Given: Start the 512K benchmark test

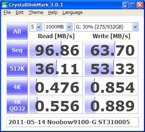Looking at the screenshot, I should 17,68.
